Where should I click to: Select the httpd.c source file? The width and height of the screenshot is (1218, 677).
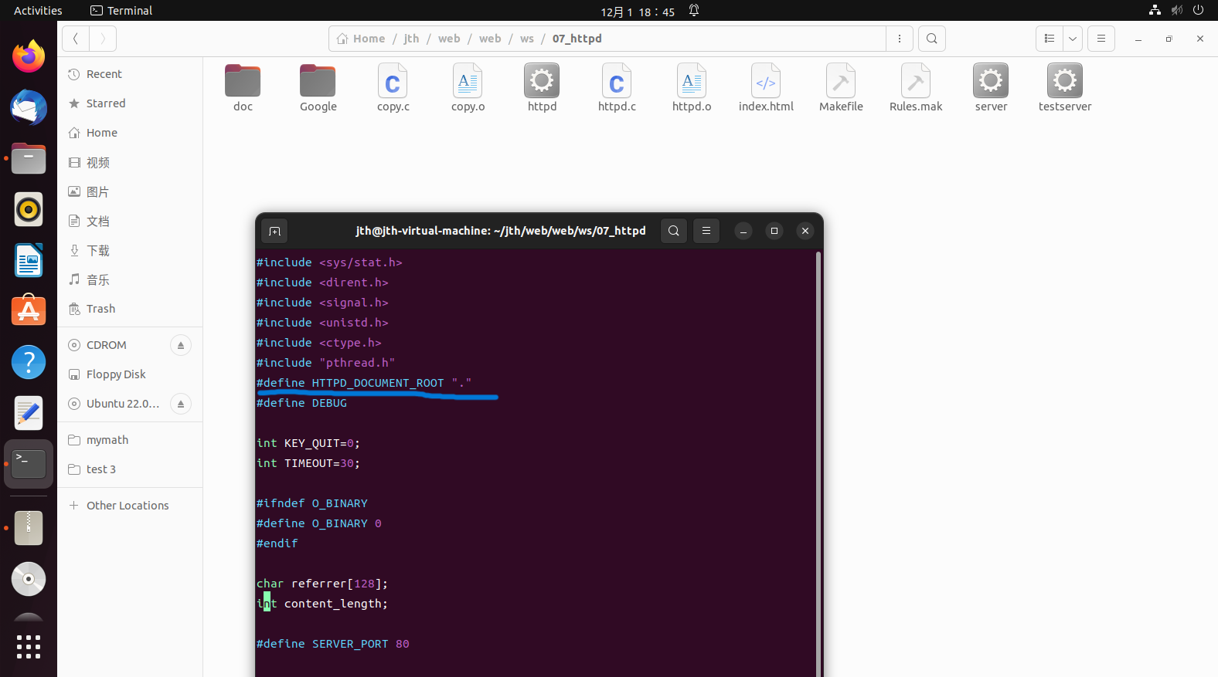(x=617, y=88)
